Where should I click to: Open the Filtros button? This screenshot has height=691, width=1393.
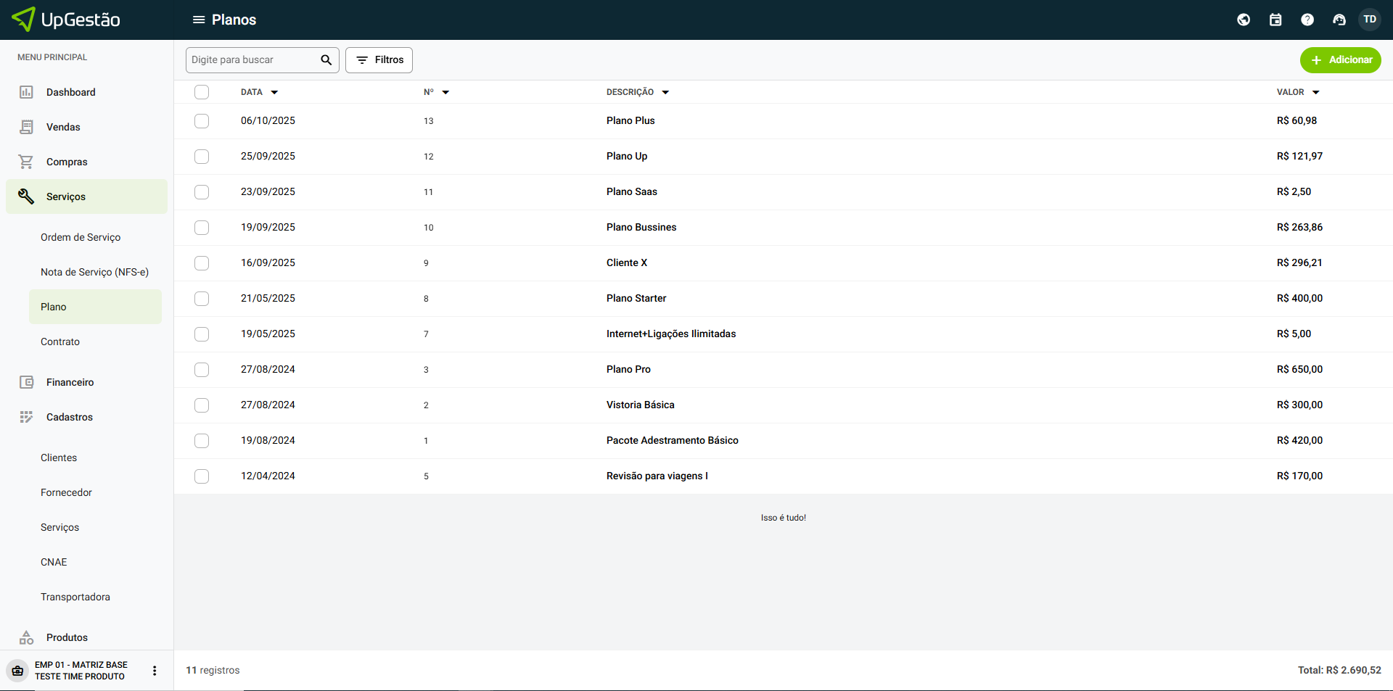379,60
